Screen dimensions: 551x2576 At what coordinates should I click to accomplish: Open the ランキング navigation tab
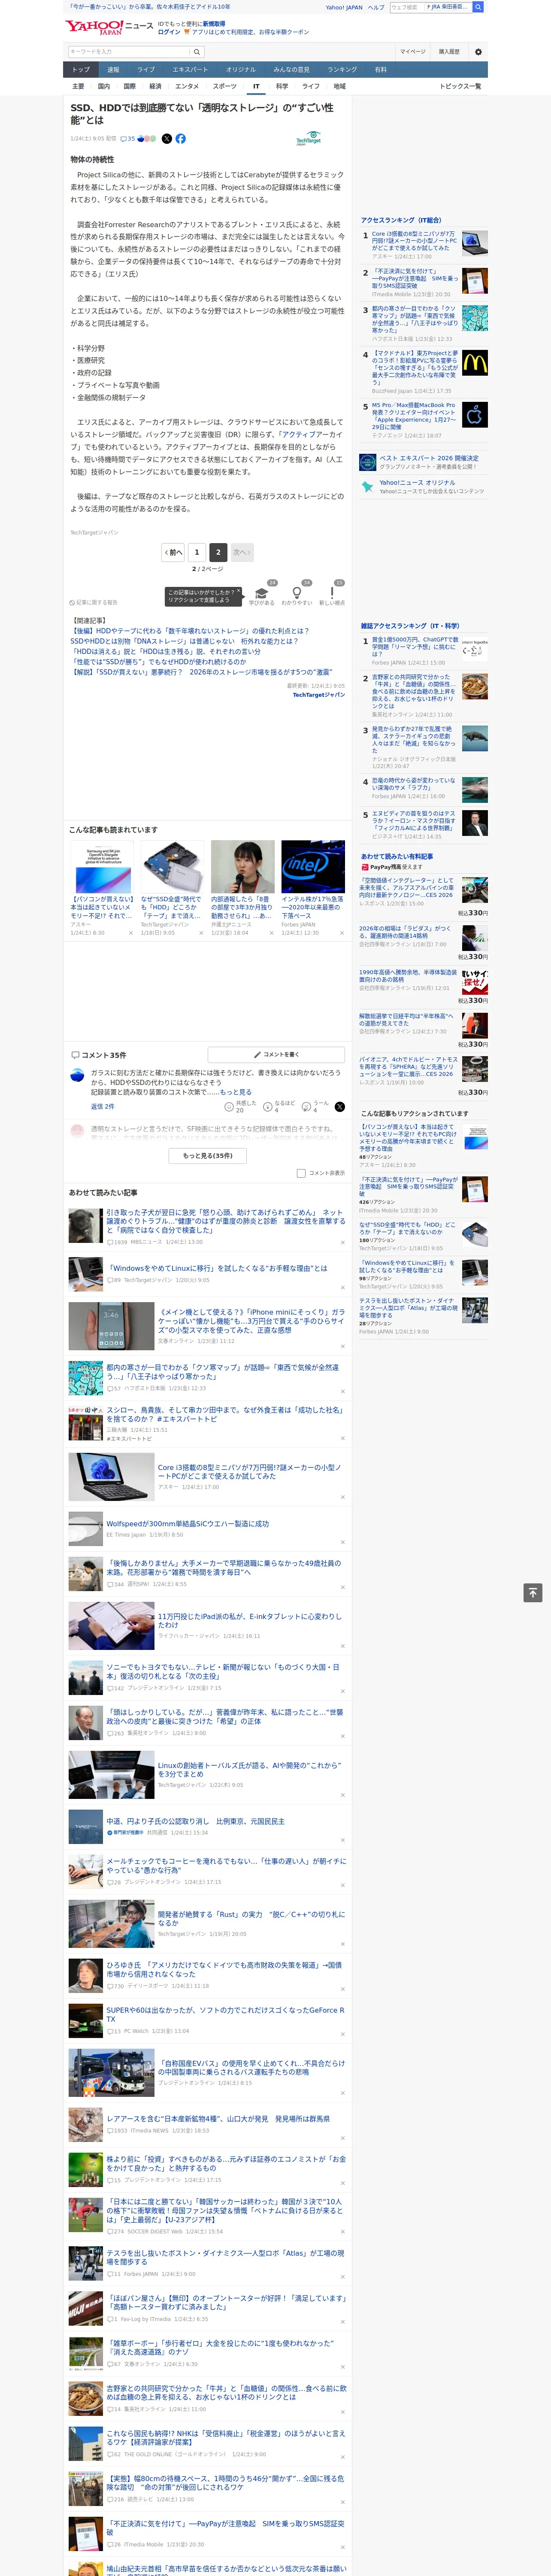click(342, 70)
